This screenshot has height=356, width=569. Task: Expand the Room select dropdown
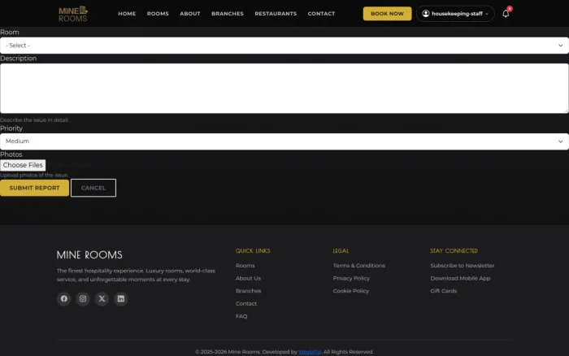tap(284, 46)
